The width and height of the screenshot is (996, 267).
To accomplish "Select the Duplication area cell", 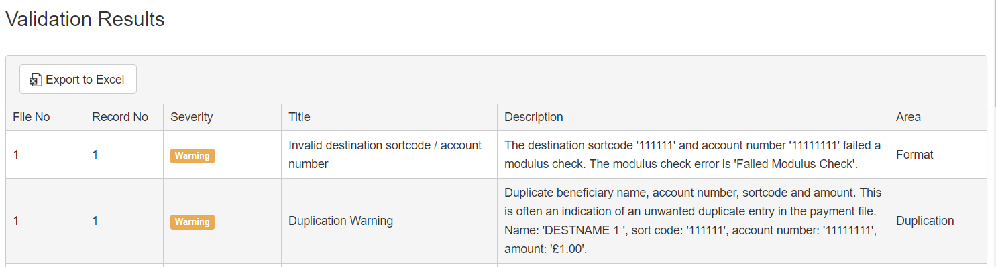I will coord(925,221).
